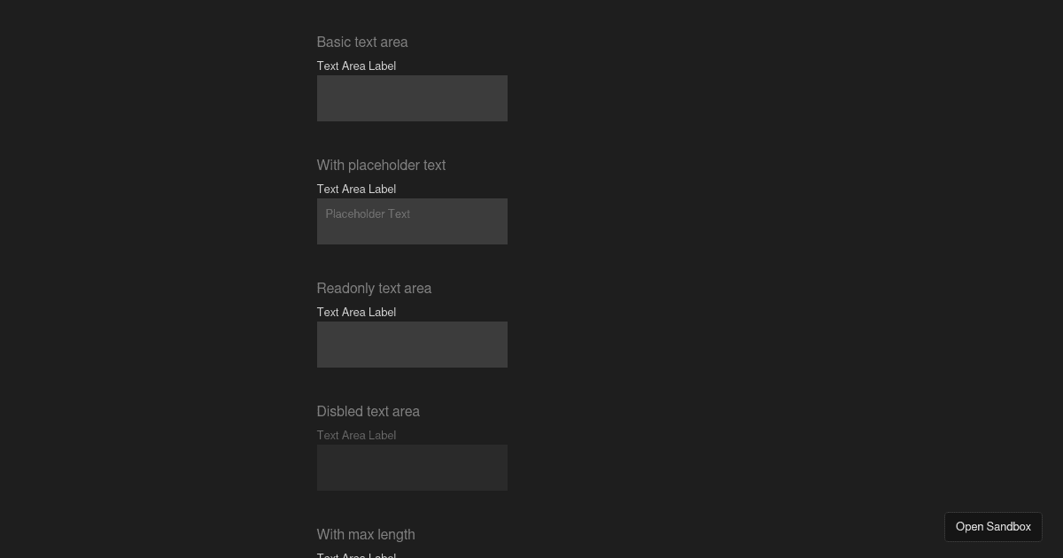Click the 'Basic text area' heading
The height and width of the screenshot is (558, 1063).
click(362, 42)
